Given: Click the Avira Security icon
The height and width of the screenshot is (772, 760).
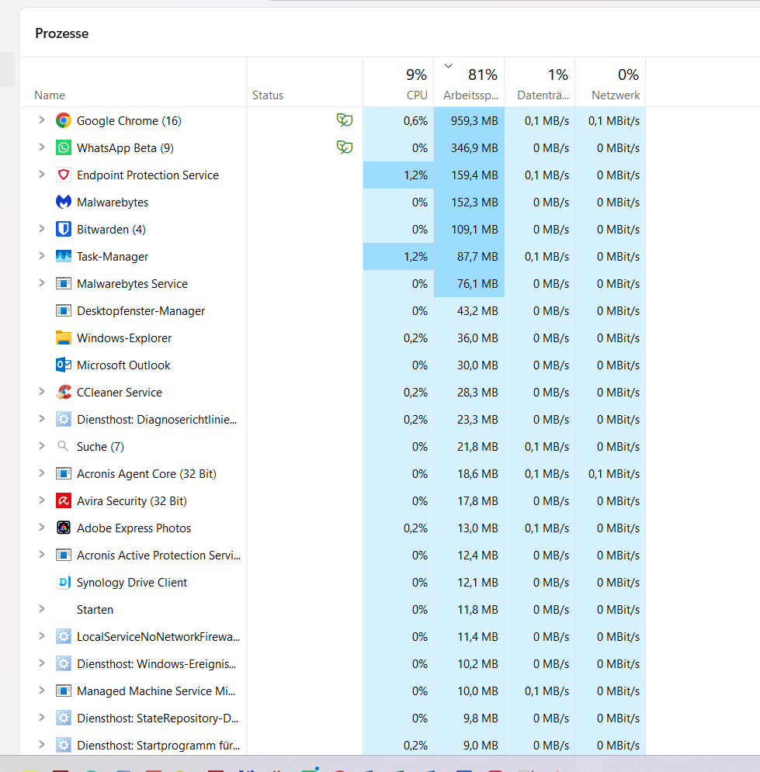Looking at the screenshot, I should tap(63, 500).
